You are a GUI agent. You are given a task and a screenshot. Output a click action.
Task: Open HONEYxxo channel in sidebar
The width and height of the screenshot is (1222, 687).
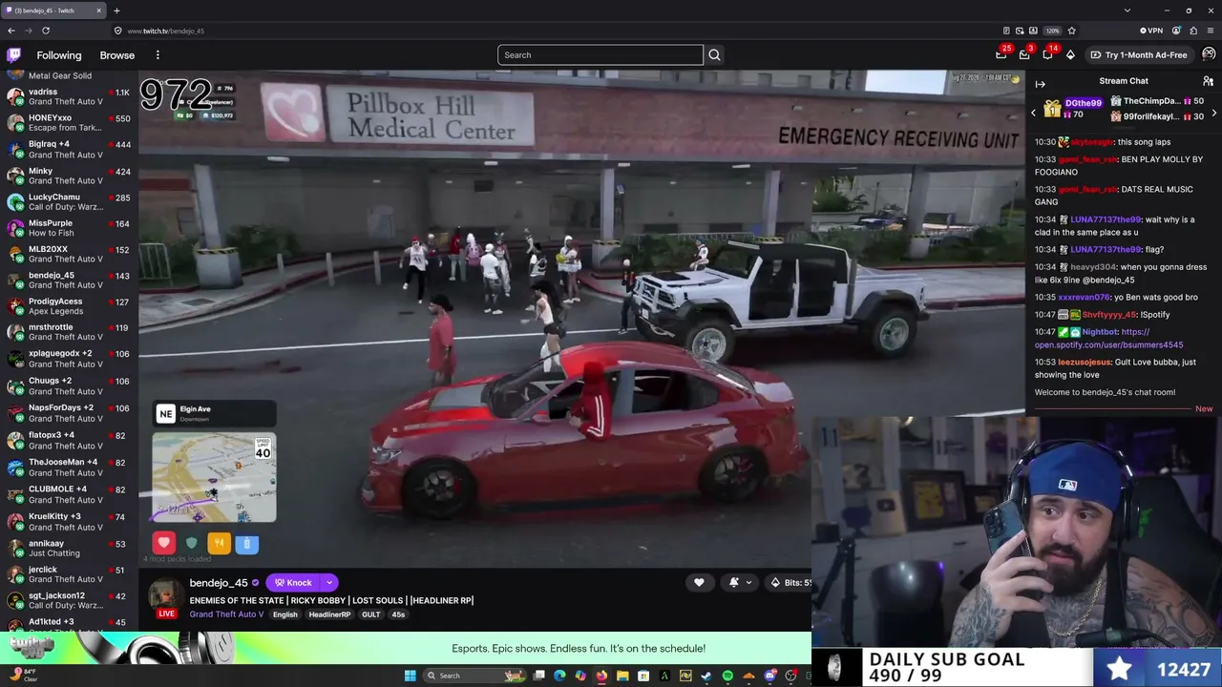[x=67, y=123]
